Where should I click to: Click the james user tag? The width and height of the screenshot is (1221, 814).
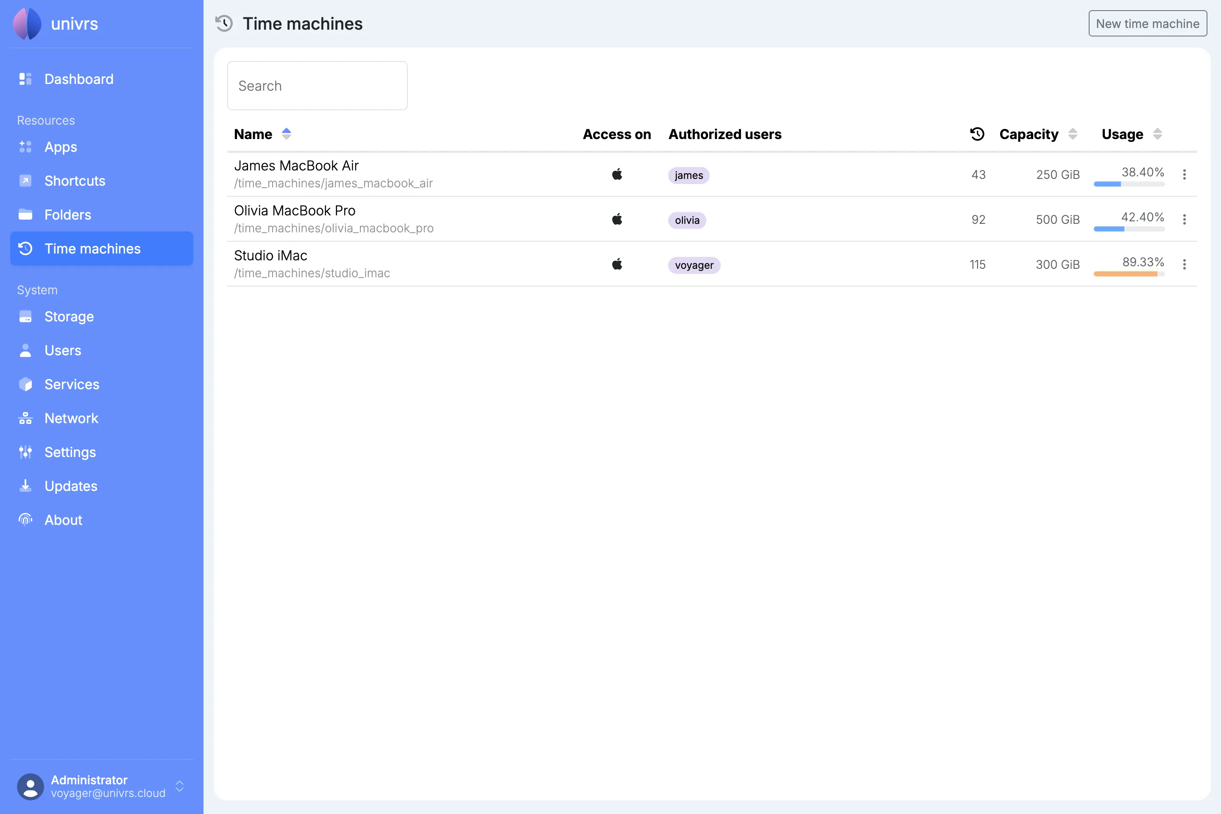coord(689,176)
